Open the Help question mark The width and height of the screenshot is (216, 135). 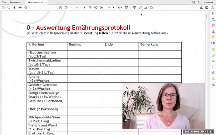(193, 2)
